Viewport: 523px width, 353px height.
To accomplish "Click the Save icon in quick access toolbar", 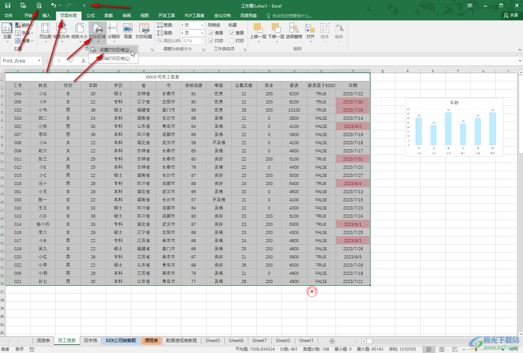I will coord(7,5).
